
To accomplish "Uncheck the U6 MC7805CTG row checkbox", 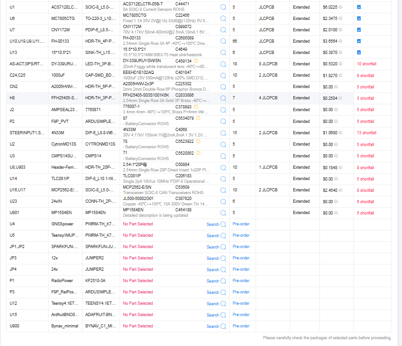I will pos(359,19).
